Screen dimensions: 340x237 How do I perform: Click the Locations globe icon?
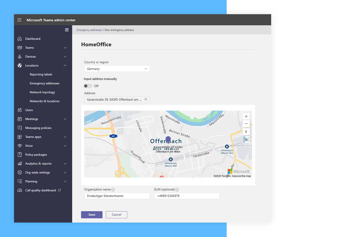(x=20, y=65)
